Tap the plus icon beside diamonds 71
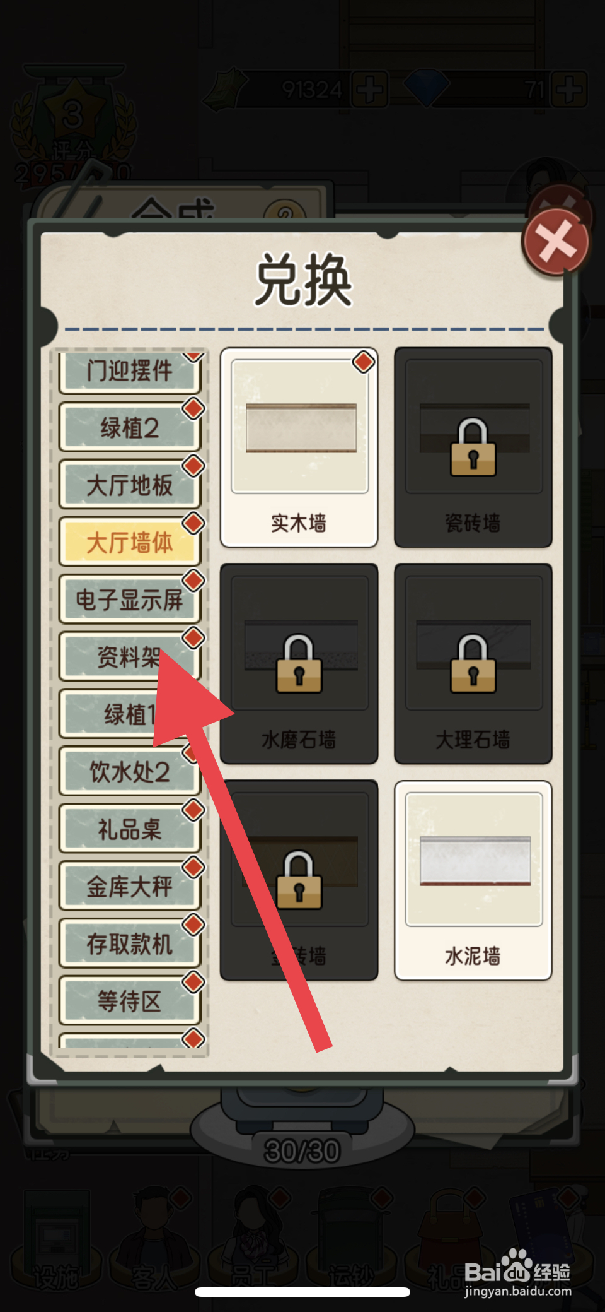The height and width of the screenshot is (1312, 605). (x=570, y=89)
